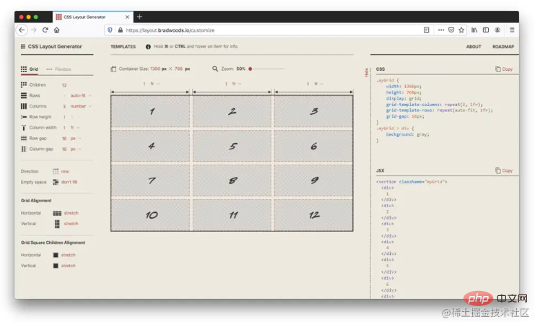Open the Firefox hamburger menu
The width and height of the screenshot is (535, 322).
(512, 30)
